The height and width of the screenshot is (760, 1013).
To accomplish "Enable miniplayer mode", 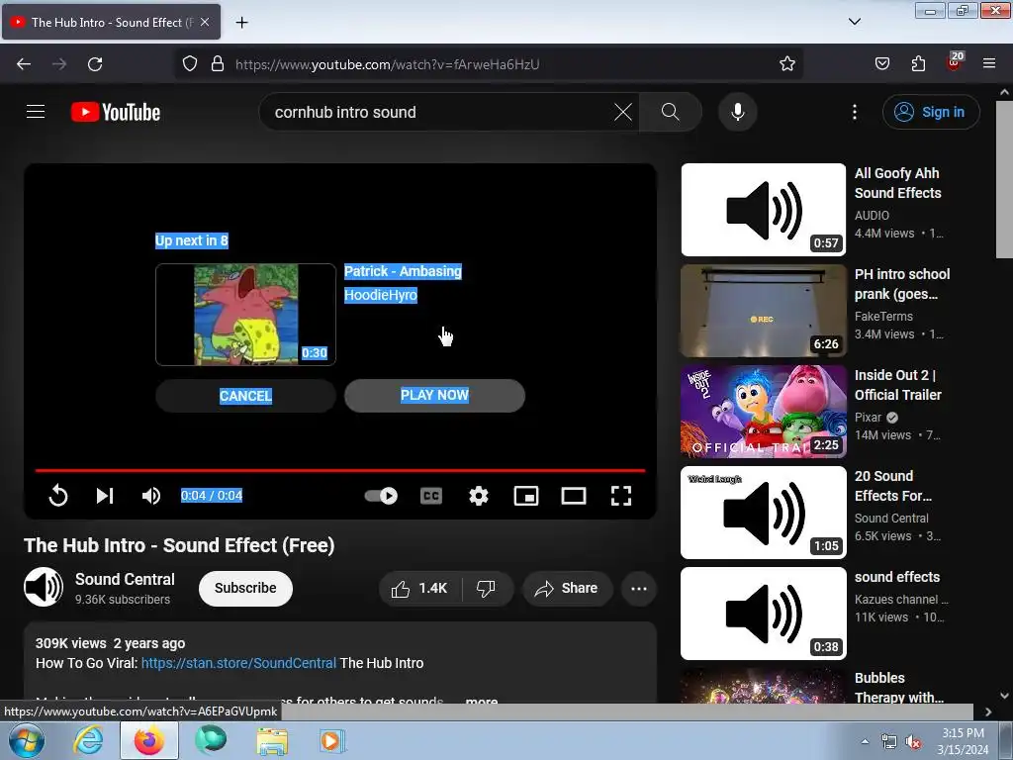I will point(526,496).
